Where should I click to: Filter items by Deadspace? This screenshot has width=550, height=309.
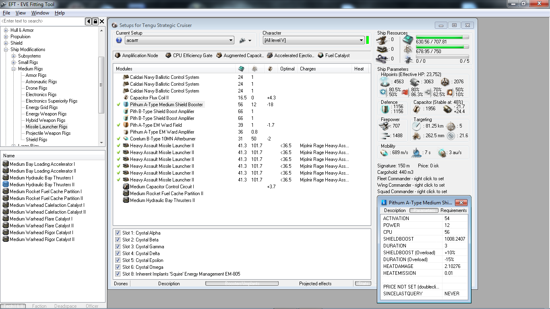click(x=66, y=306)
